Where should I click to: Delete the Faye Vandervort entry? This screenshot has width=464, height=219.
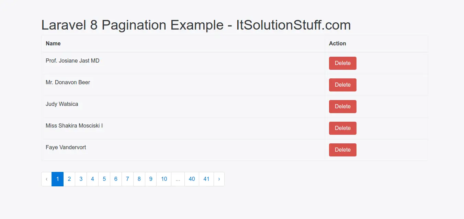tap(342, 150)
